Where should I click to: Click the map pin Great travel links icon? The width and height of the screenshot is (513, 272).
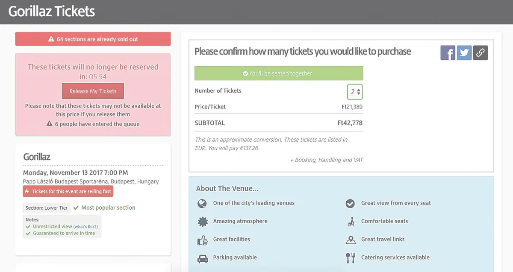coord(351,240)
